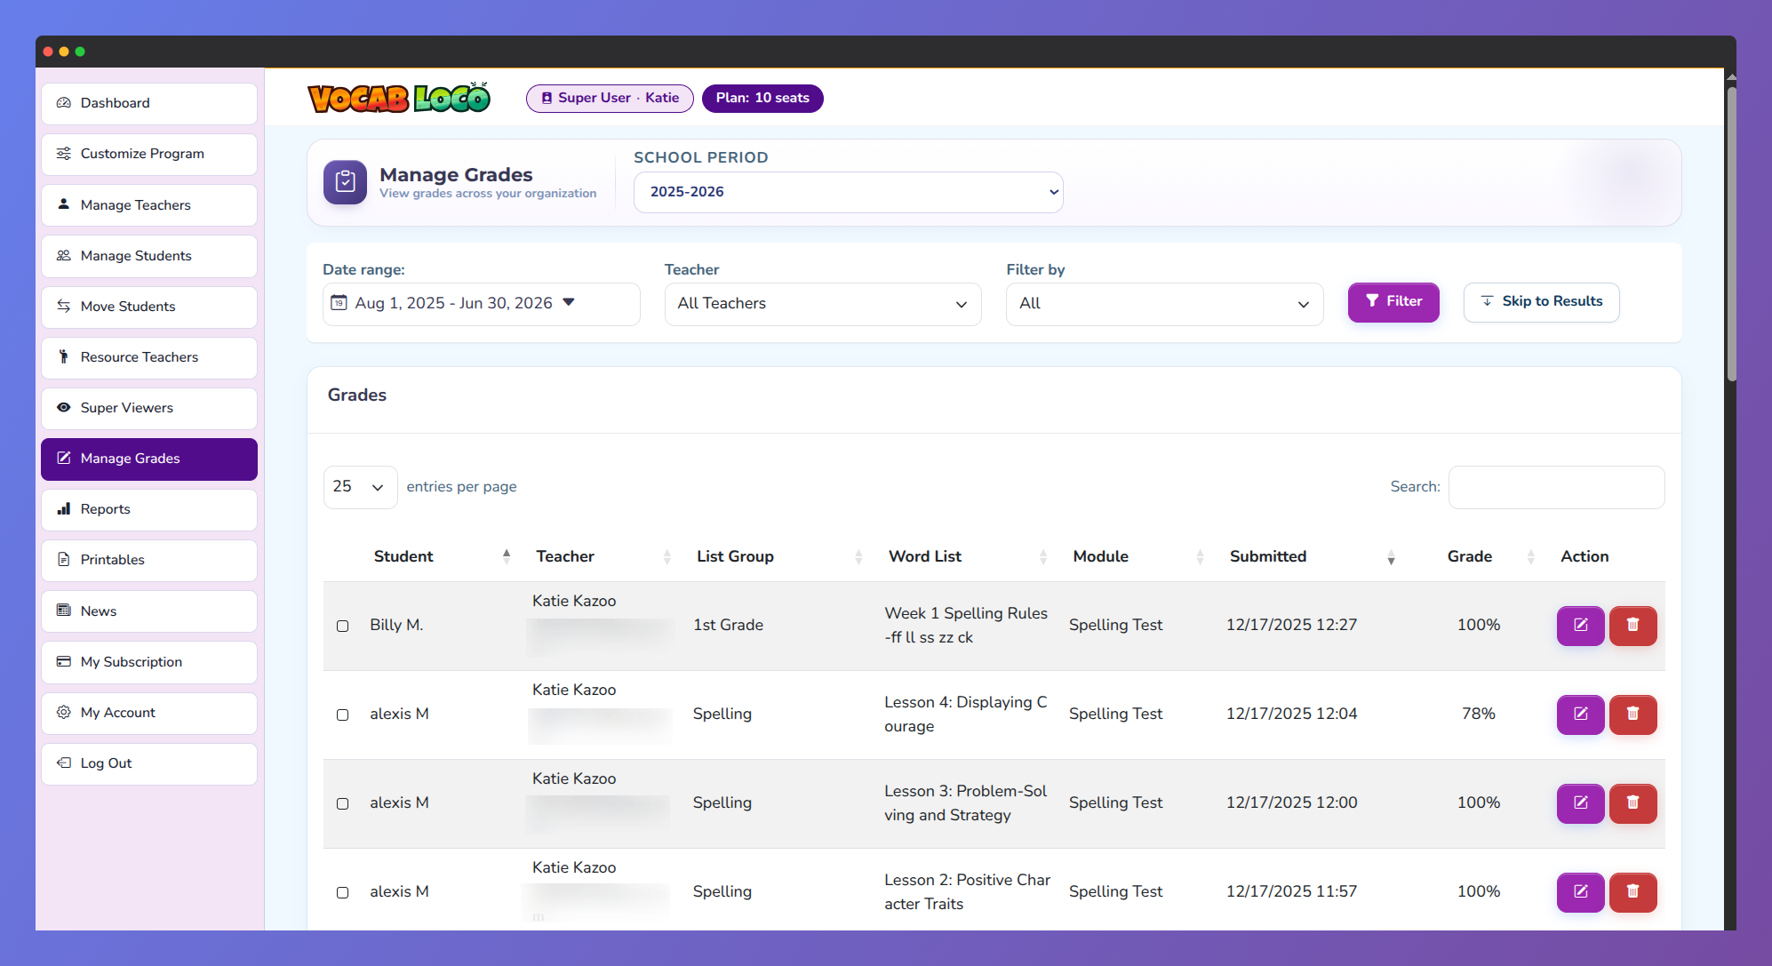
Task: Click the Printables document icon
Action: click(x=64, y=560)
